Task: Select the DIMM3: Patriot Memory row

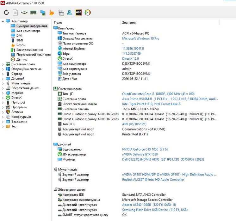Action: (x=136, y=119)
